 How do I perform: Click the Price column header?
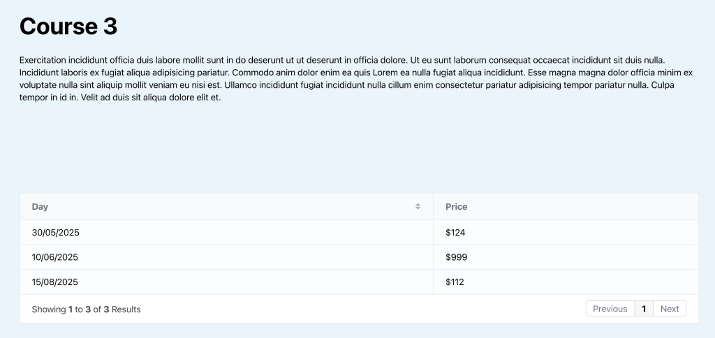click(457, 207)
